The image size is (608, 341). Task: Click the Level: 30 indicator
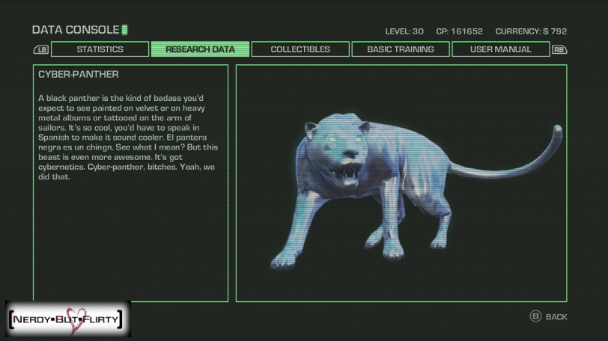pyautogui.click(x=404, y=31)
